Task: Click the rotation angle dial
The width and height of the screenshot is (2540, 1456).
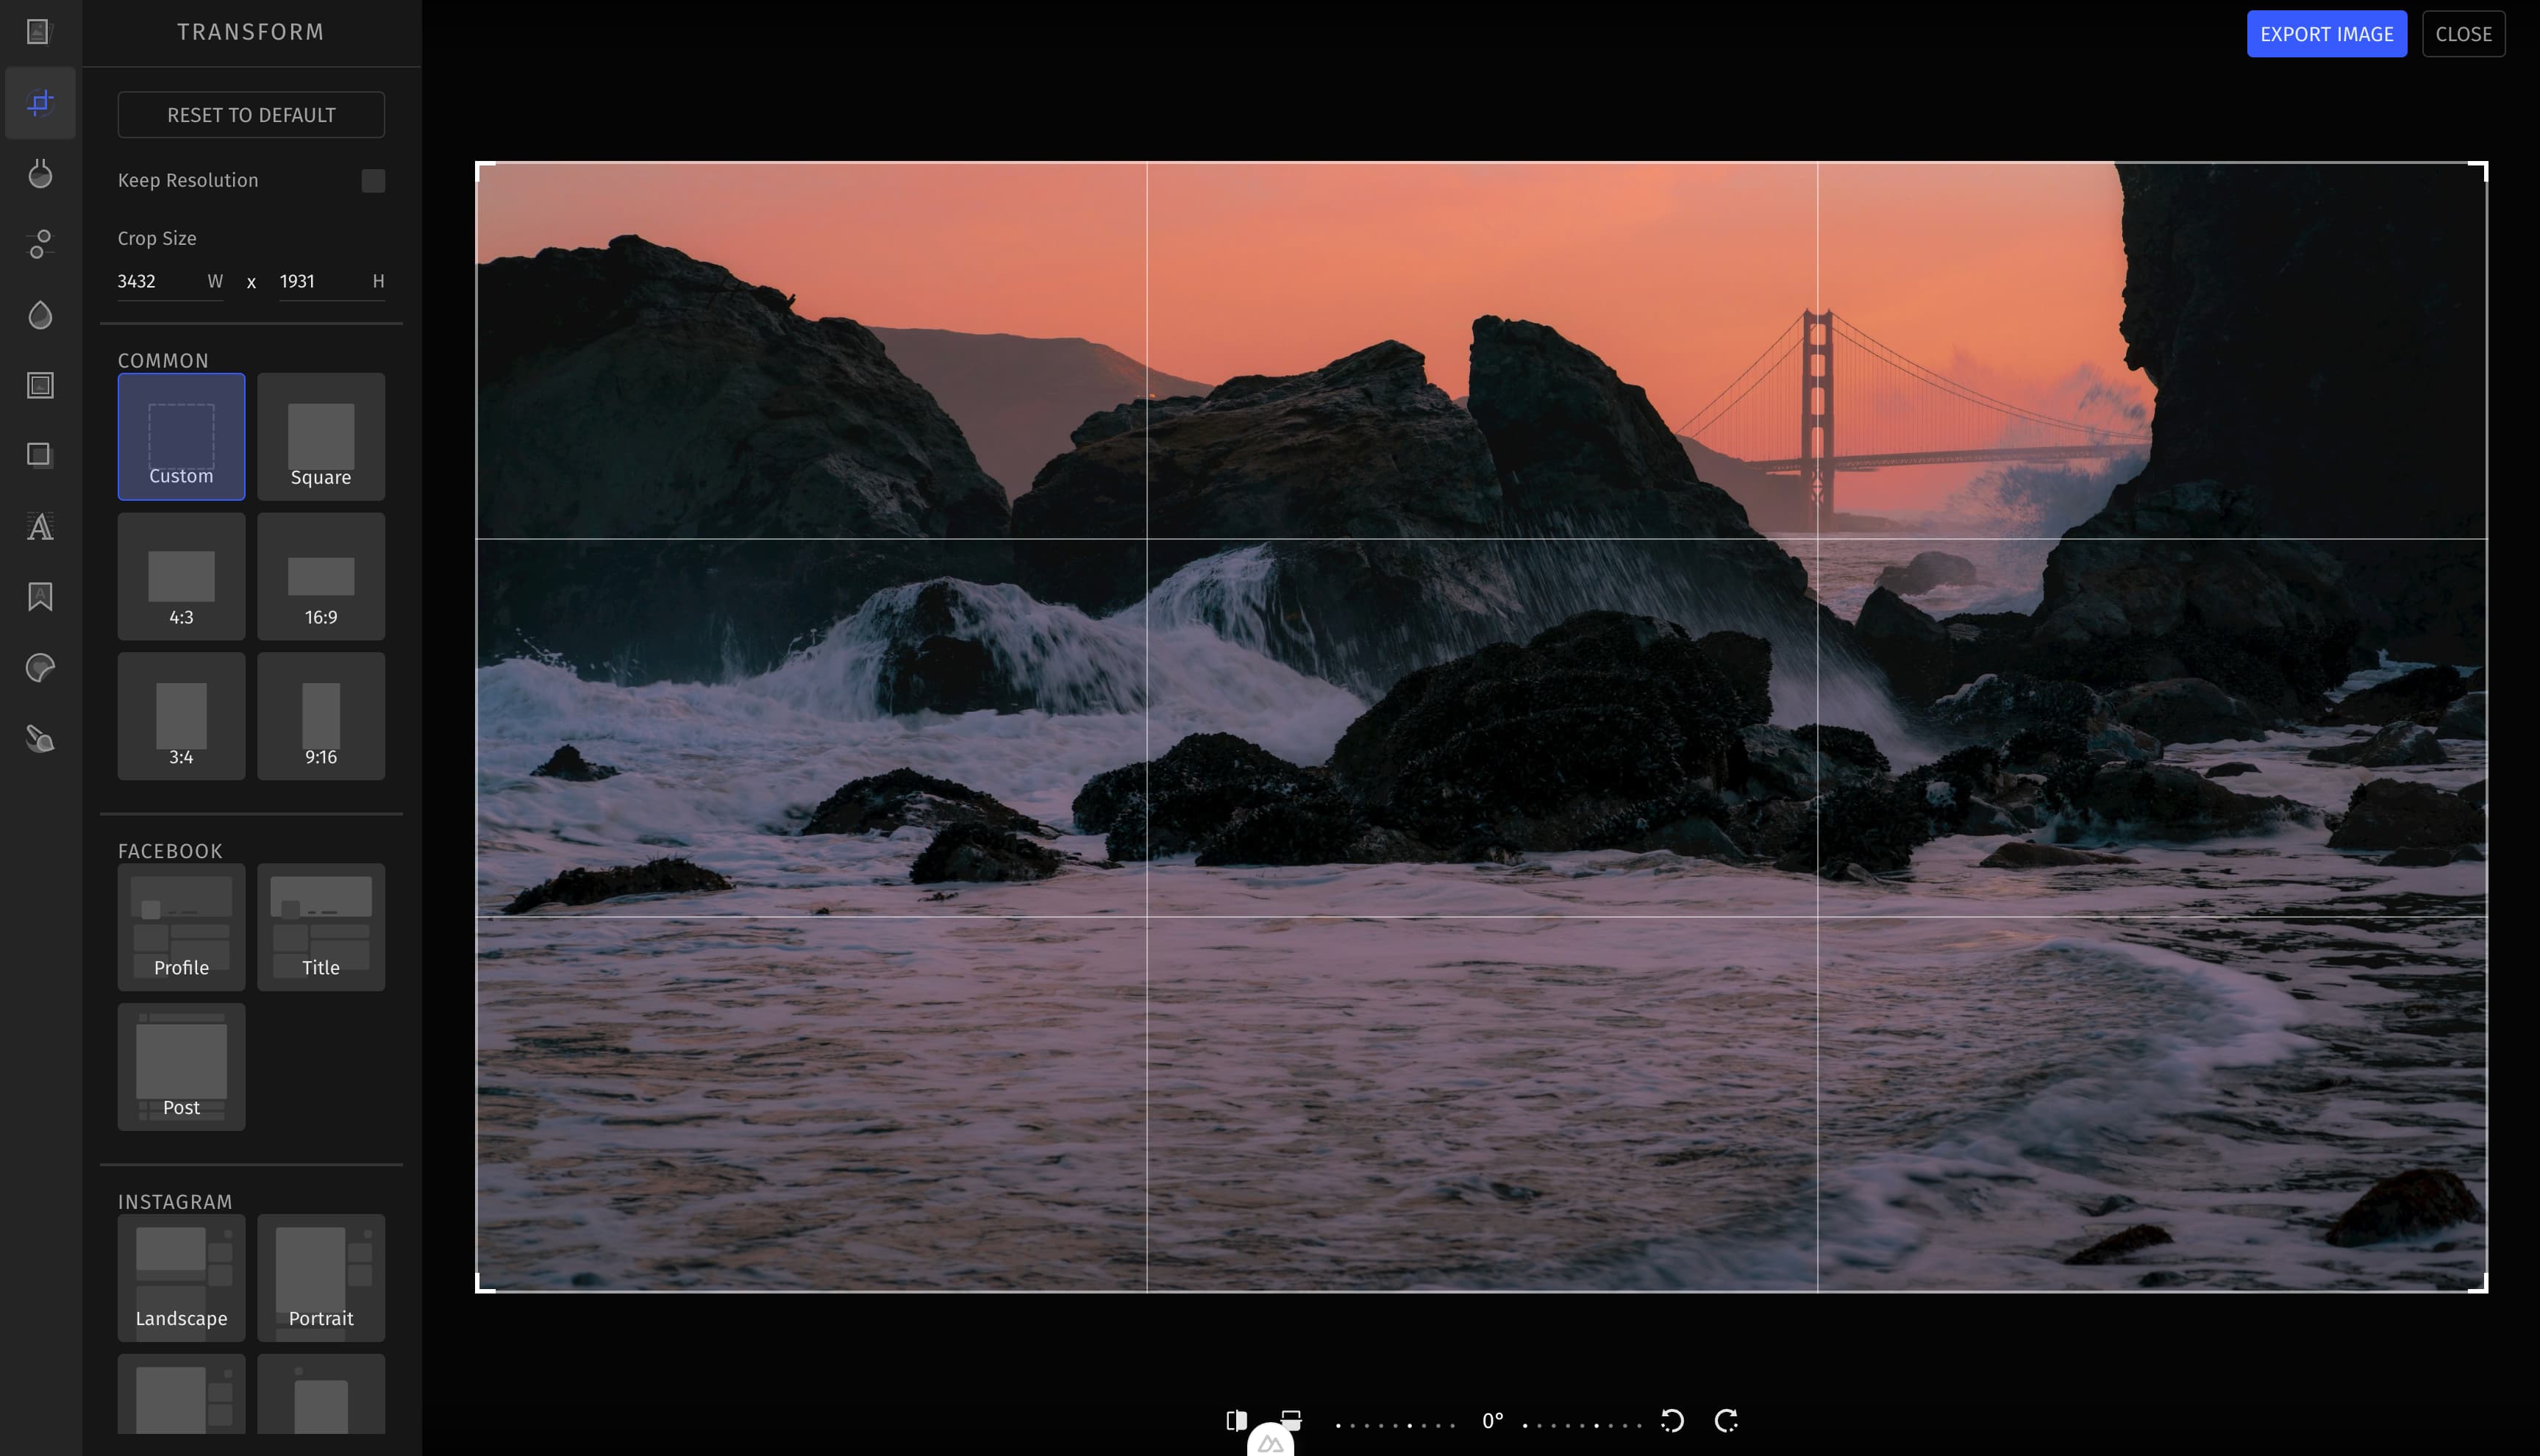Action: 1491,1420
